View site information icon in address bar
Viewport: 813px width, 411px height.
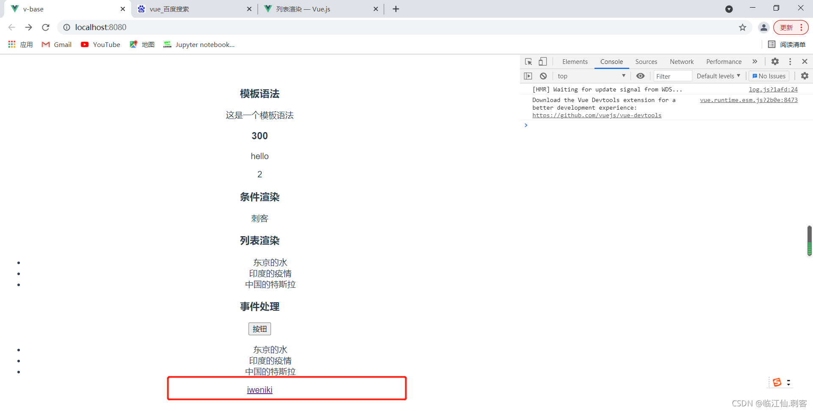[x=66, y=28]
